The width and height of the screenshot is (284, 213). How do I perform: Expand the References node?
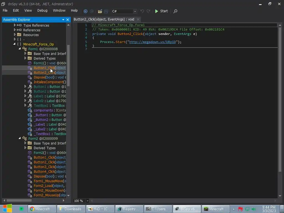(x=15, y=30)
